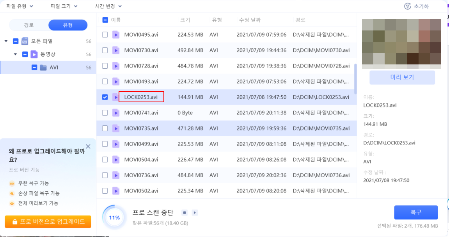Check the box for MOVI0735.avi
This screenshot has width=449, height=237.
105,128
